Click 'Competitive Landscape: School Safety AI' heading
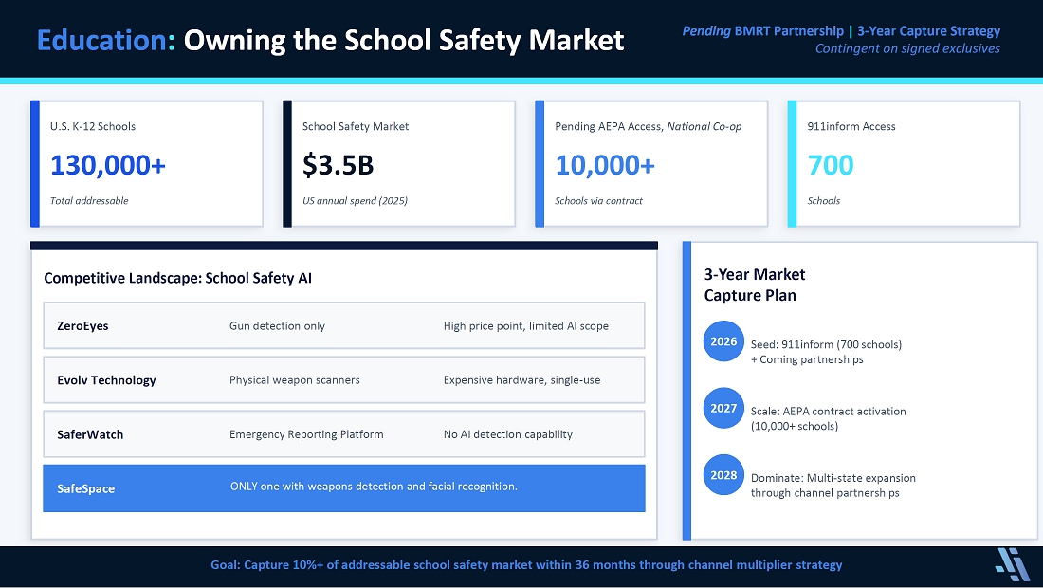 pos(177,278)
